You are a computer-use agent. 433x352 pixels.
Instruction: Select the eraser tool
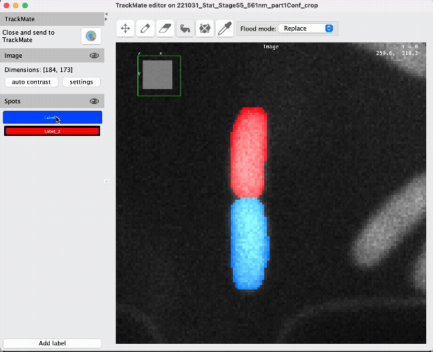click(165, 29)
